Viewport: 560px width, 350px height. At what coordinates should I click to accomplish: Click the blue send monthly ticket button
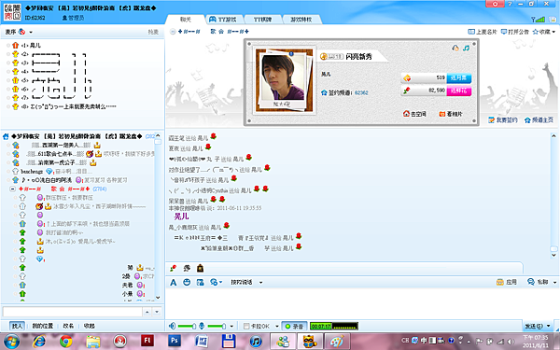(459, 77)
